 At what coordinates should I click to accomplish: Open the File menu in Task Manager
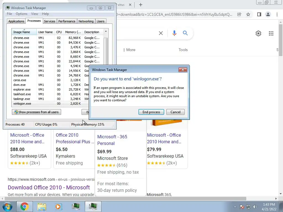click(9, 14)
